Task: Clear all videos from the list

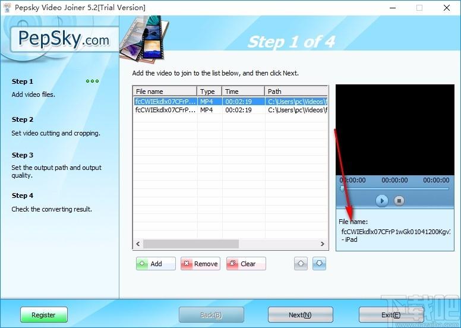Action: click(x=246, y=264)
